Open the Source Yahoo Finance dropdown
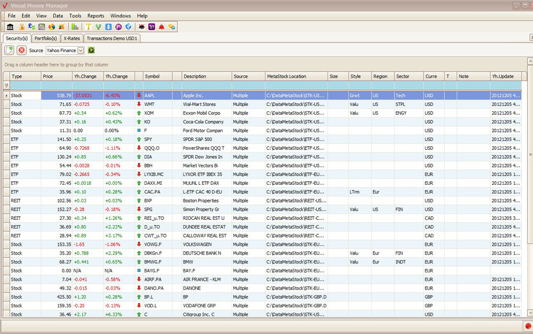533x334 pixels. 81,50
